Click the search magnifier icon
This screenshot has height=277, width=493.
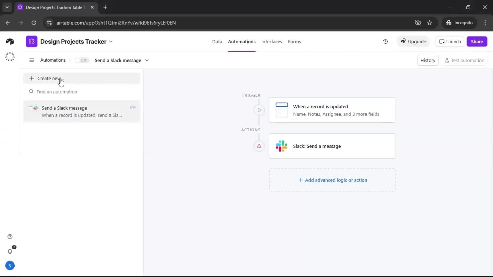[31, 92]
